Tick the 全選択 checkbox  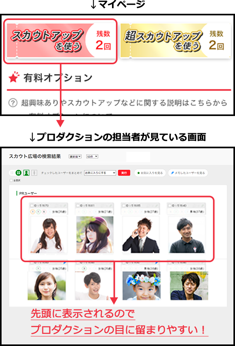pos(11,180)
